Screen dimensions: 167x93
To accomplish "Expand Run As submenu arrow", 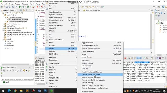I will (x=76, y=67).
